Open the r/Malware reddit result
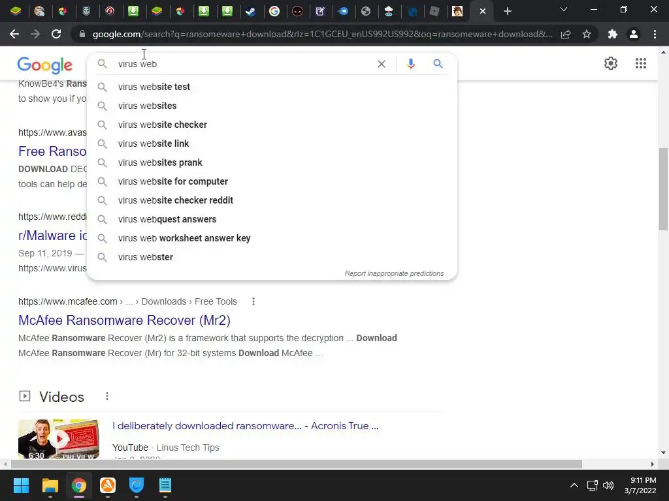The image size is (669, 501). (x=52, y=235)
